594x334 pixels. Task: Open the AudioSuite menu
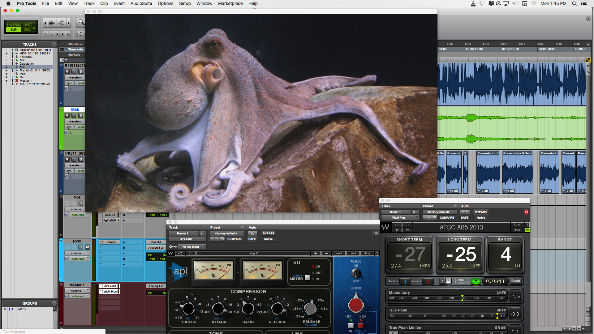tap(141, 3)
